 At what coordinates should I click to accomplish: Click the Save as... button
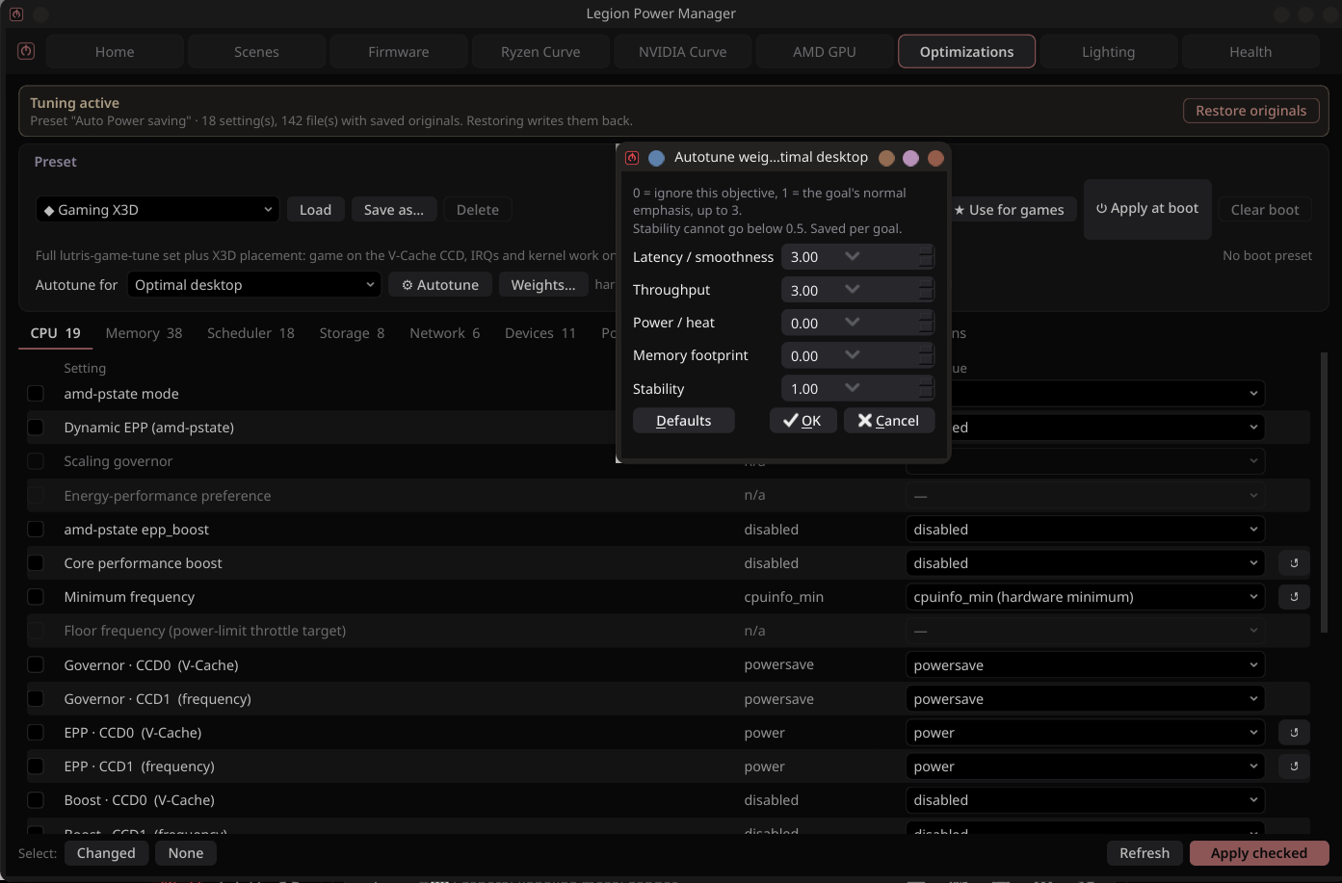tap(394, 210)
